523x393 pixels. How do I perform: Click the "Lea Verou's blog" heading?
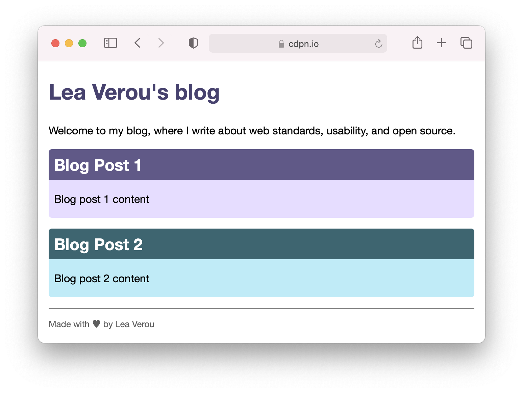(134, 92)
